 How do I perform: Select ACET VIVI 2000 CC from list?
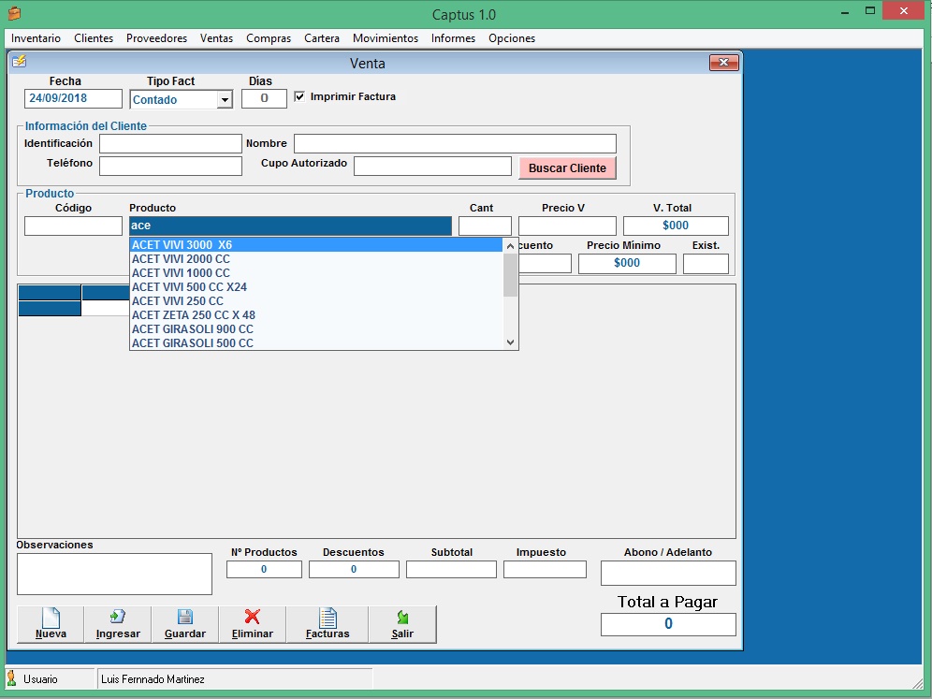pos(181,259)
